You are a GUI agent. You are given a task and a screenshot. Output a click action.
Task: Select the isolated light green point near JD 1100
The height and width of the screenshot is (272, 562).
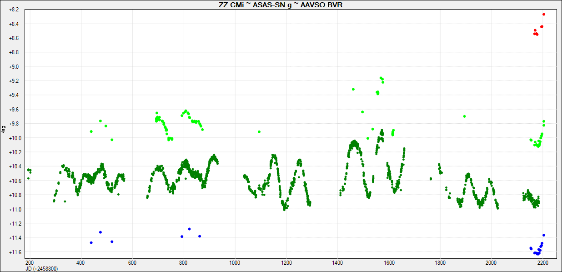(259, 132)
